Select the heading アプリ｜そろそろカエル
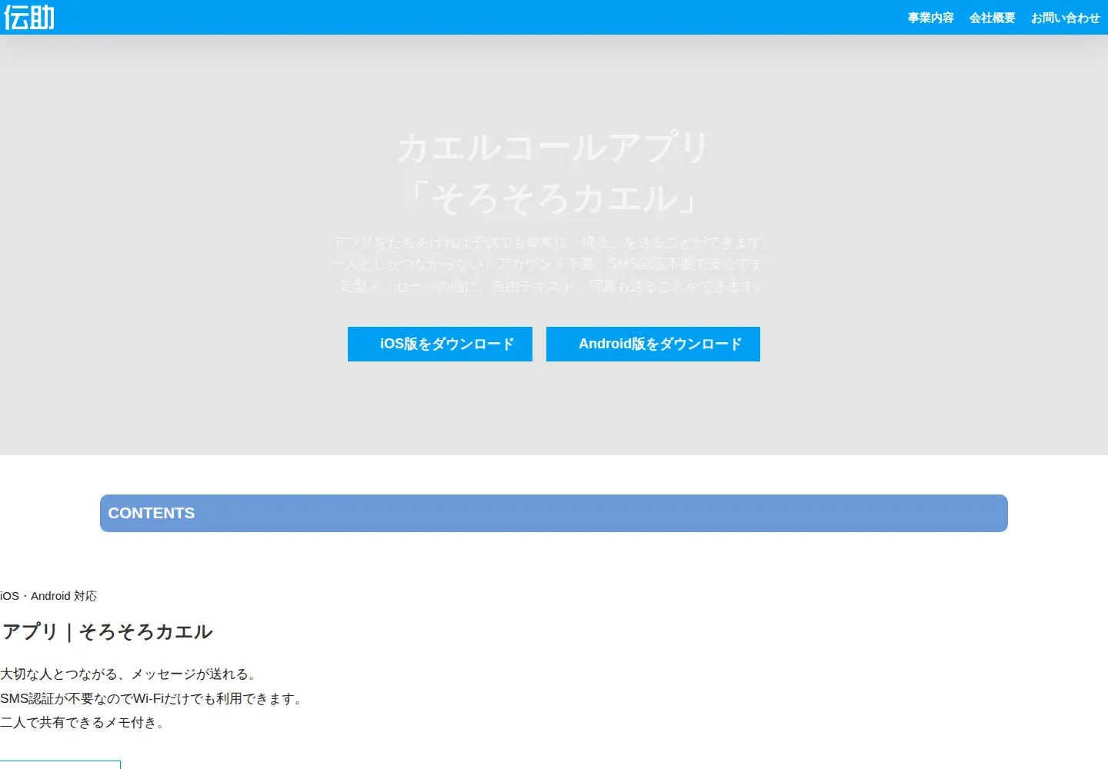This screenshot has width=1108, height=769. pyautogui.click(x=107, y=631)
